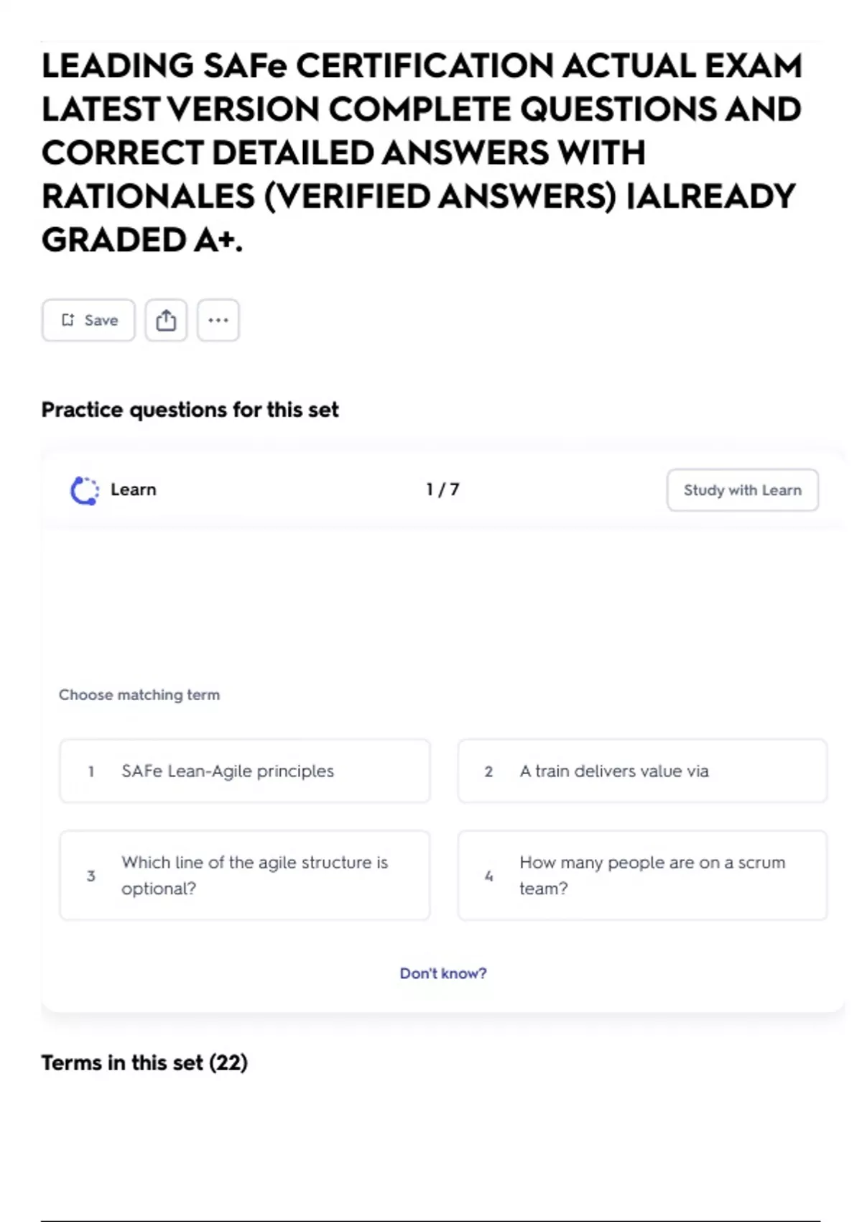
Task: Click the number 3 badge on answer card
Action: 91,876
